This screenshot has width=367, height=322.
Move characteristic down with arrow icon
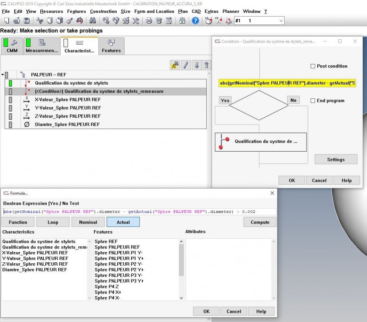click(196, 65)
